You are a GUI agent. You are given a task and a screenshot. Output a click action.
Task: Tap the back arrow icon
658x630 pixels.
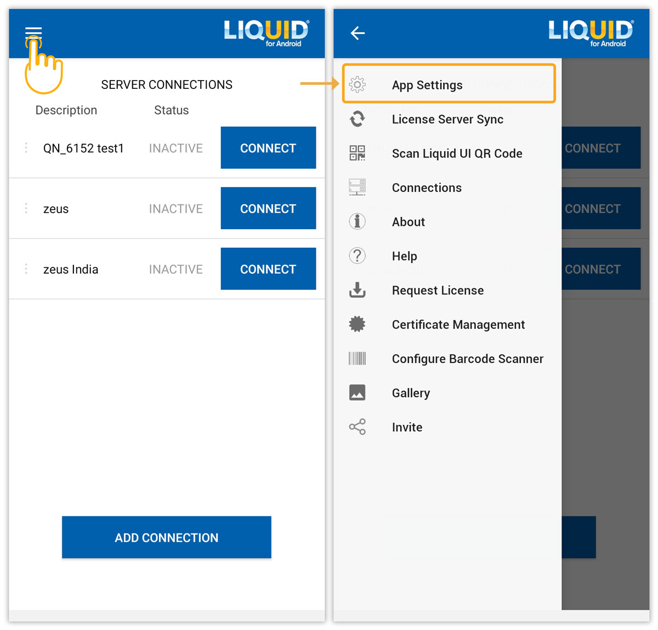[358, 33]
